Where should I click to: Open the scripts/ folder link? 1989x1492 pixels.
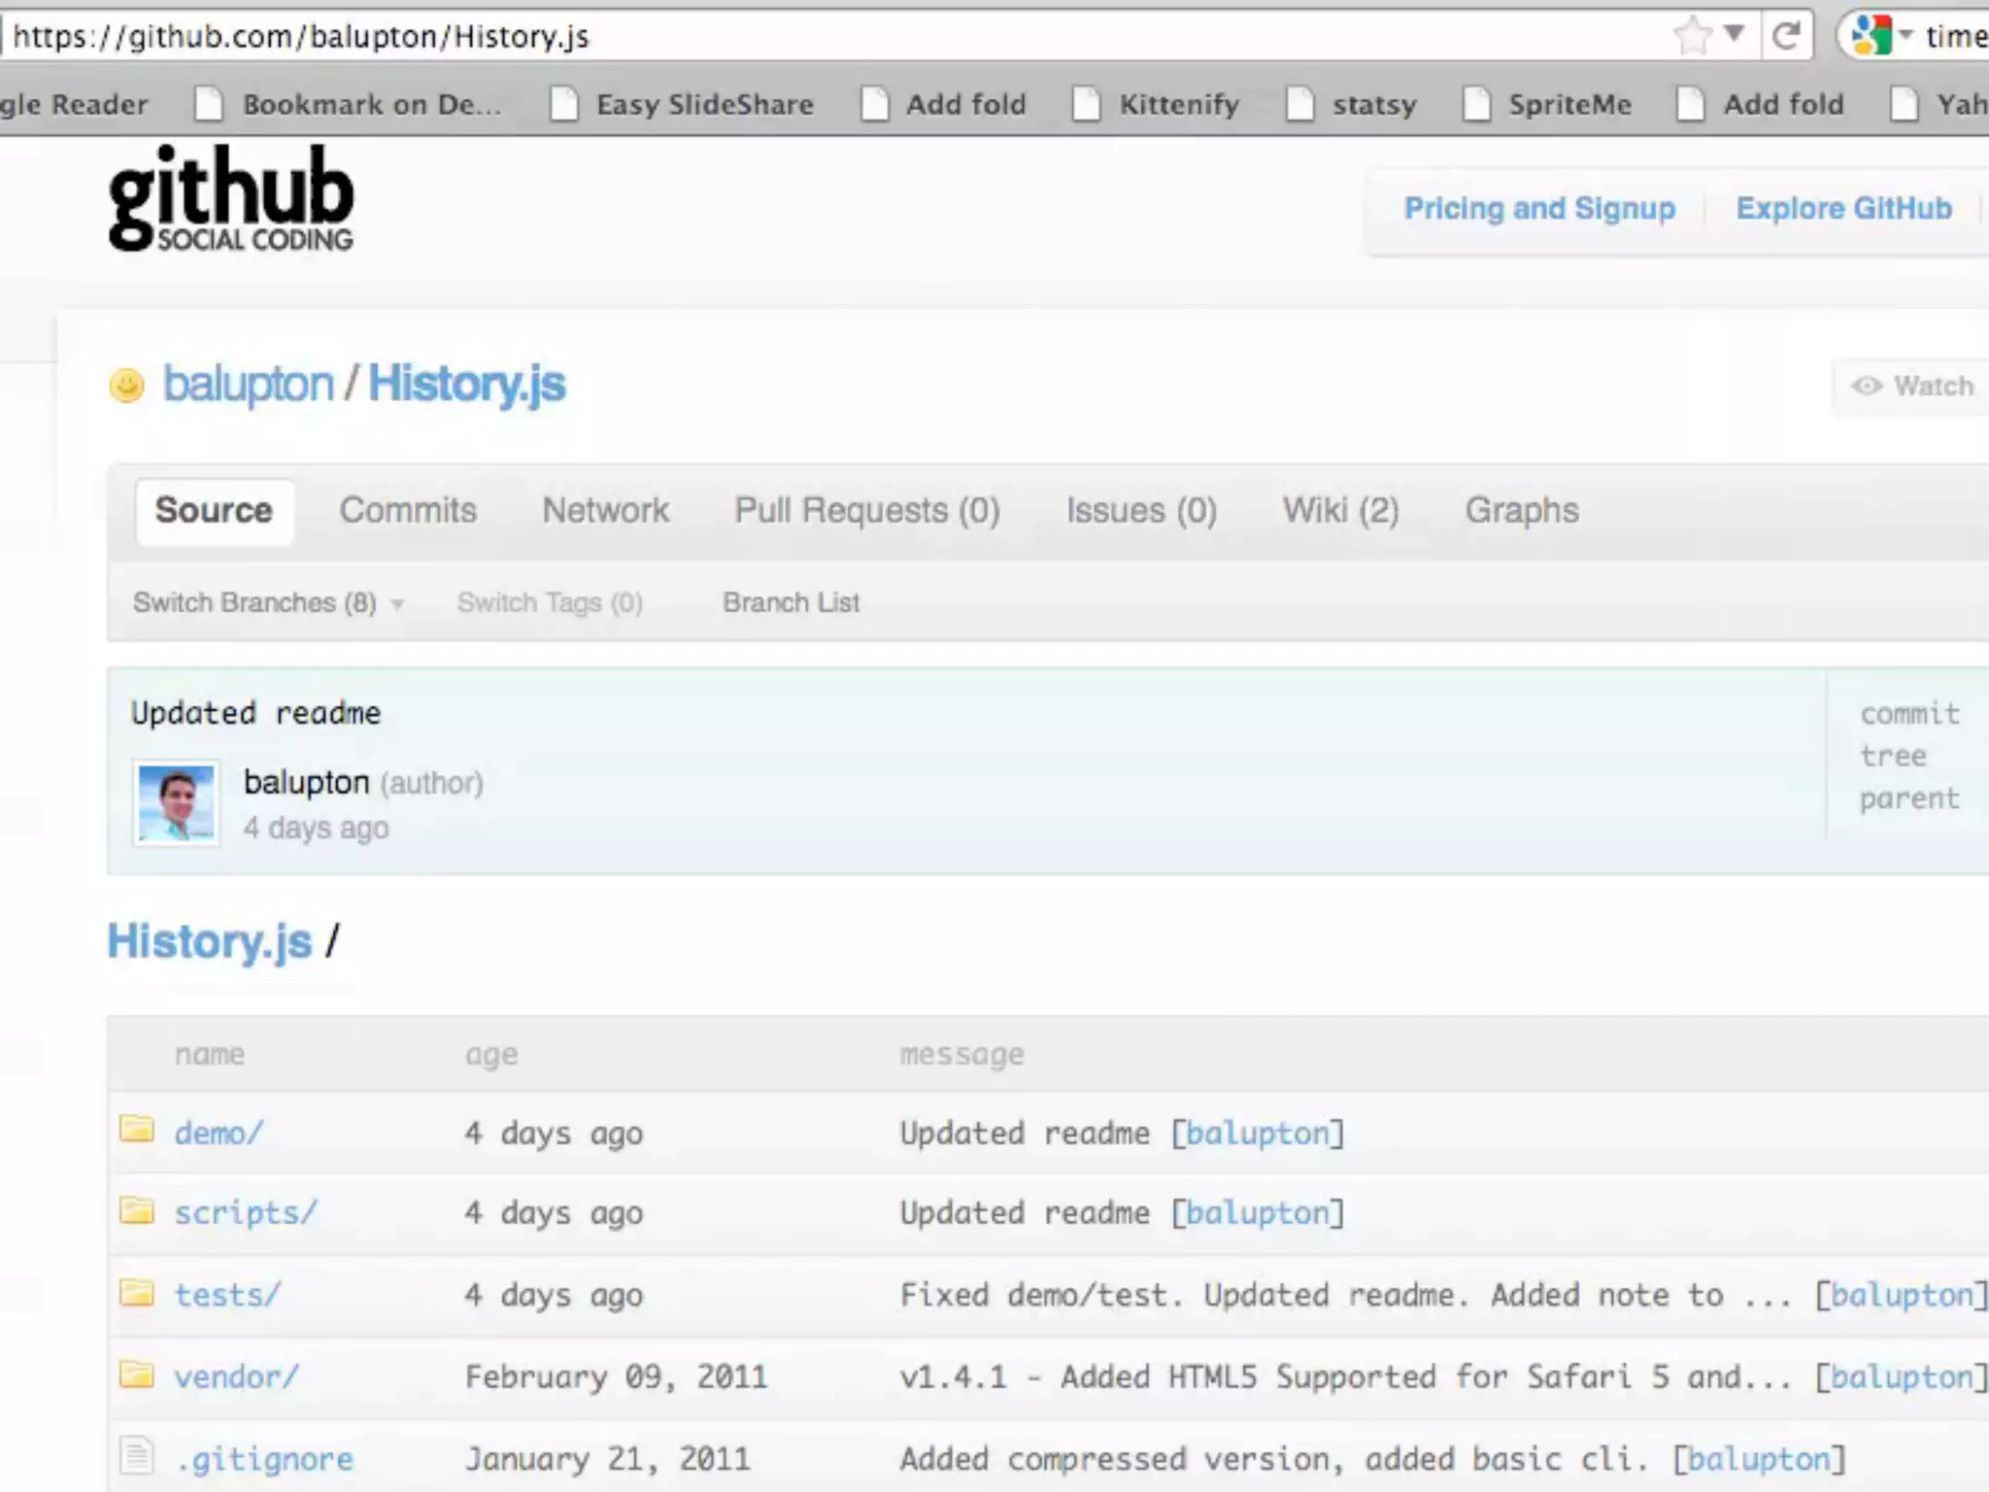(246, 1213)
